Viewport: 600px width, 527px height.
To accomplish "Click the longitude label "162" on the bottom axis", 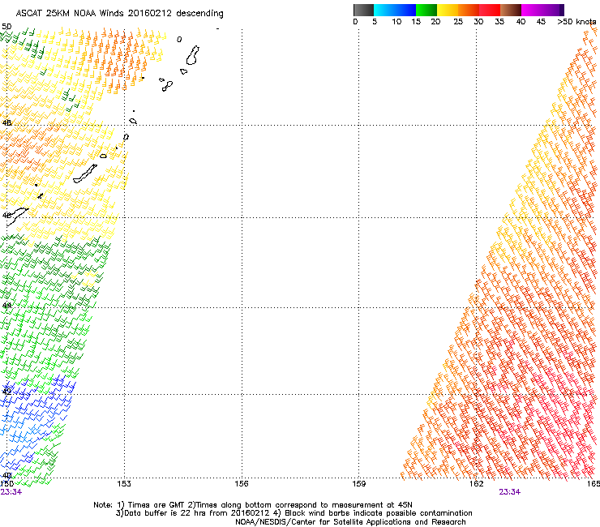I will click(x=476, y=484).
